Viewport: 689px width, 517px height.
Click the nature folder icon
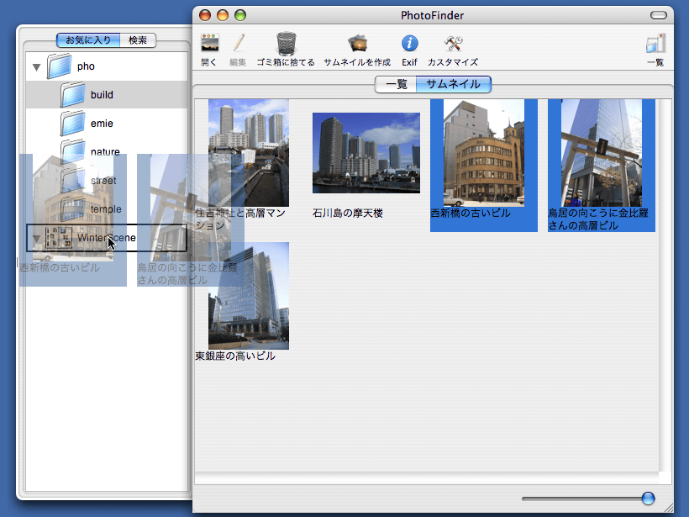pos(73,152)
